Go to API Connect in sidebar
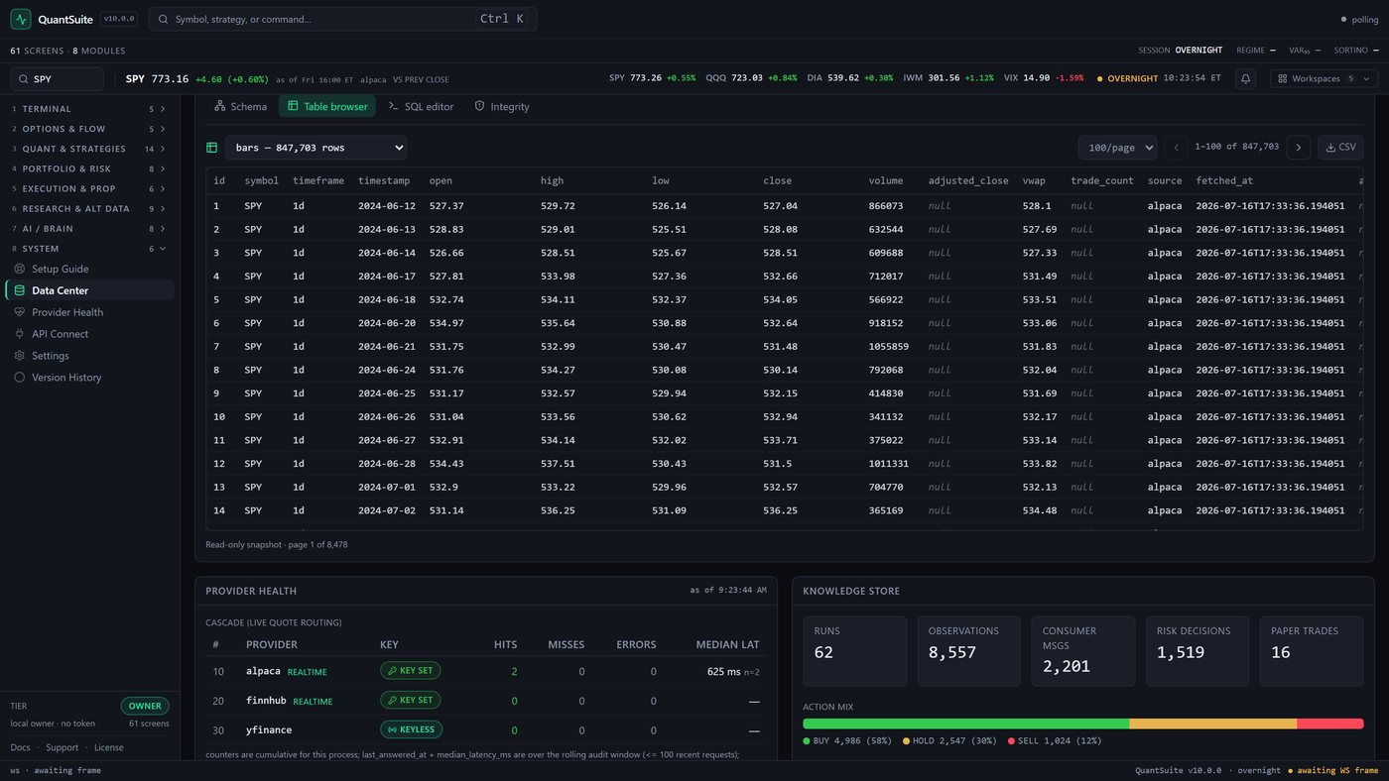This screenshot has height=781, width=1389. [60, 334]
